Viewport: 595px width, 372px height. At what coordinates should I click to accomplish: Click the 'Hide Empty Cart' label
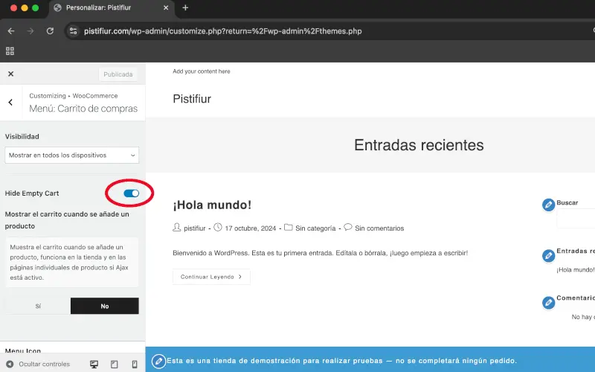tap(32, 193)
